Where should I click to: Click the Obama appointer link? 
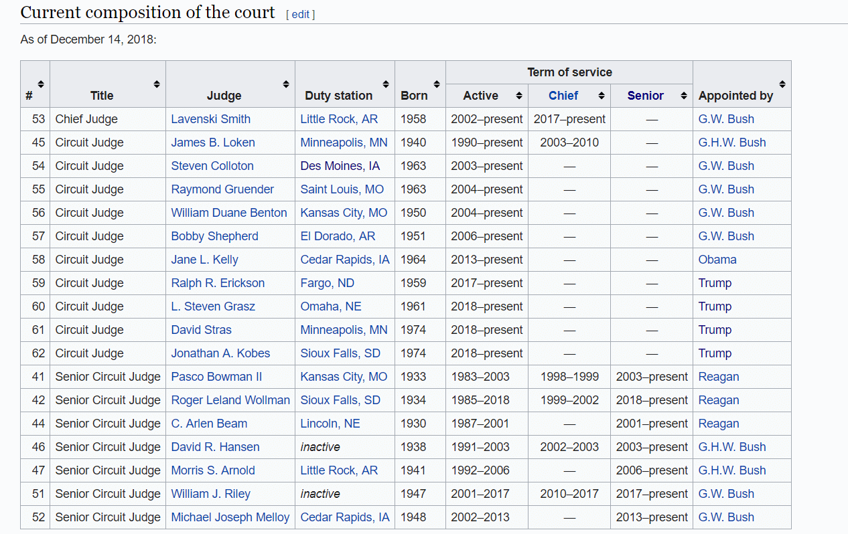pyautogui.click(x=717, y=260)
